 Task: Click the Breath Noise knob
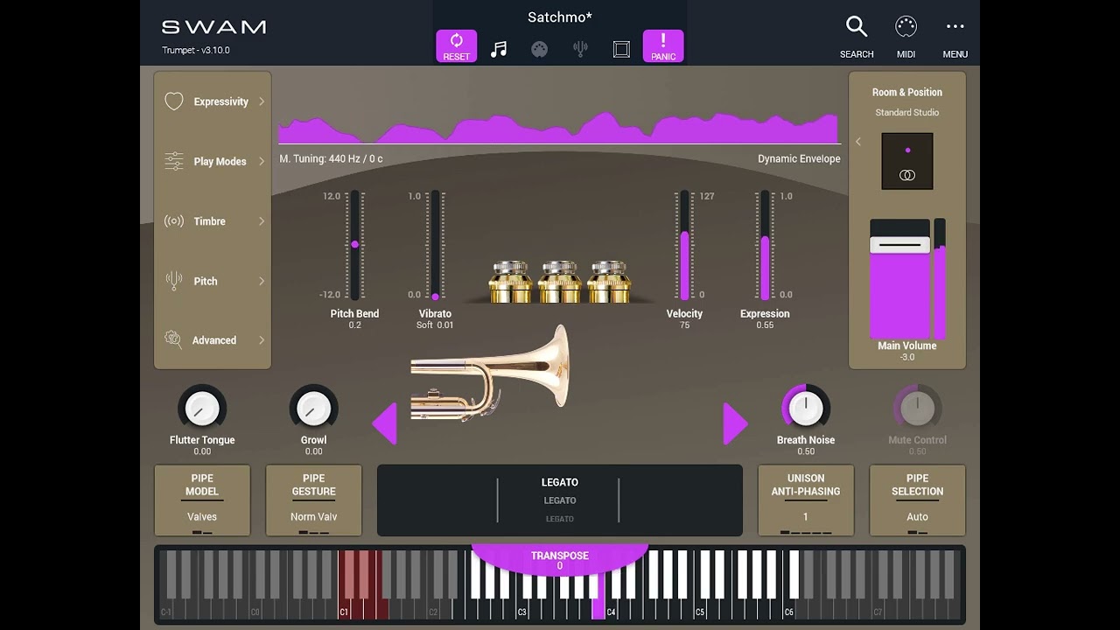pyautogui.click(x=806, y=408)
